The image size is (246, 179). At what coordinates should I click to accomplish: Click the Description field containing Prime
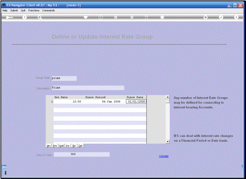[88, 88]
